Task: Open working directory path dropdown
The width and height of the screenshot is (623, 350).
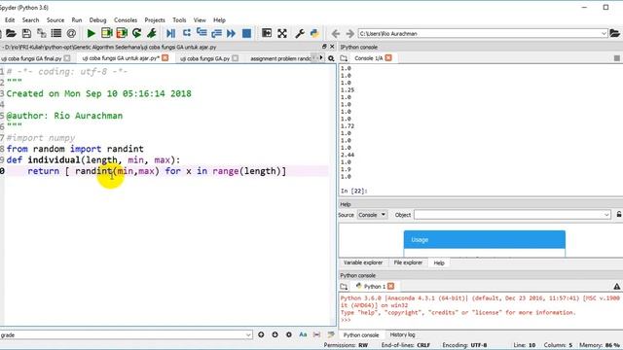Action: [604, 34]
